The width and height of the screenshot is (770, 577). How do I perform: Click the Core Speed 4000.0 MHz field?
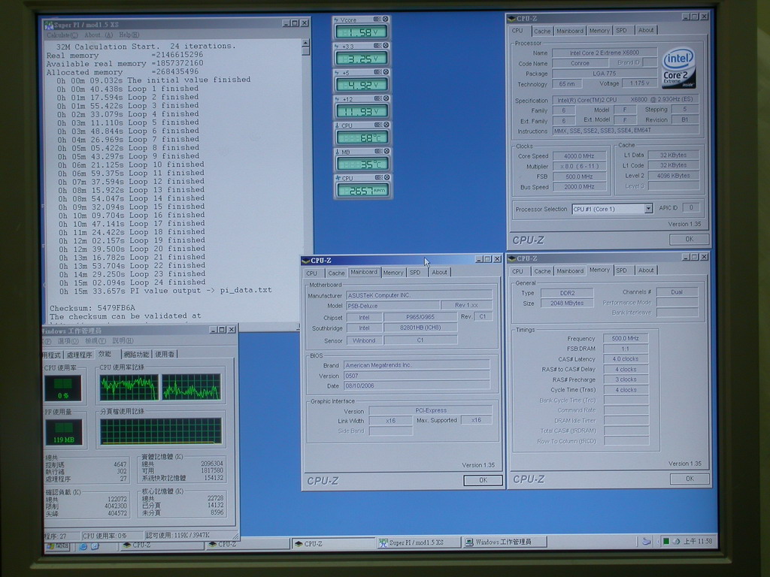point(579,156)
